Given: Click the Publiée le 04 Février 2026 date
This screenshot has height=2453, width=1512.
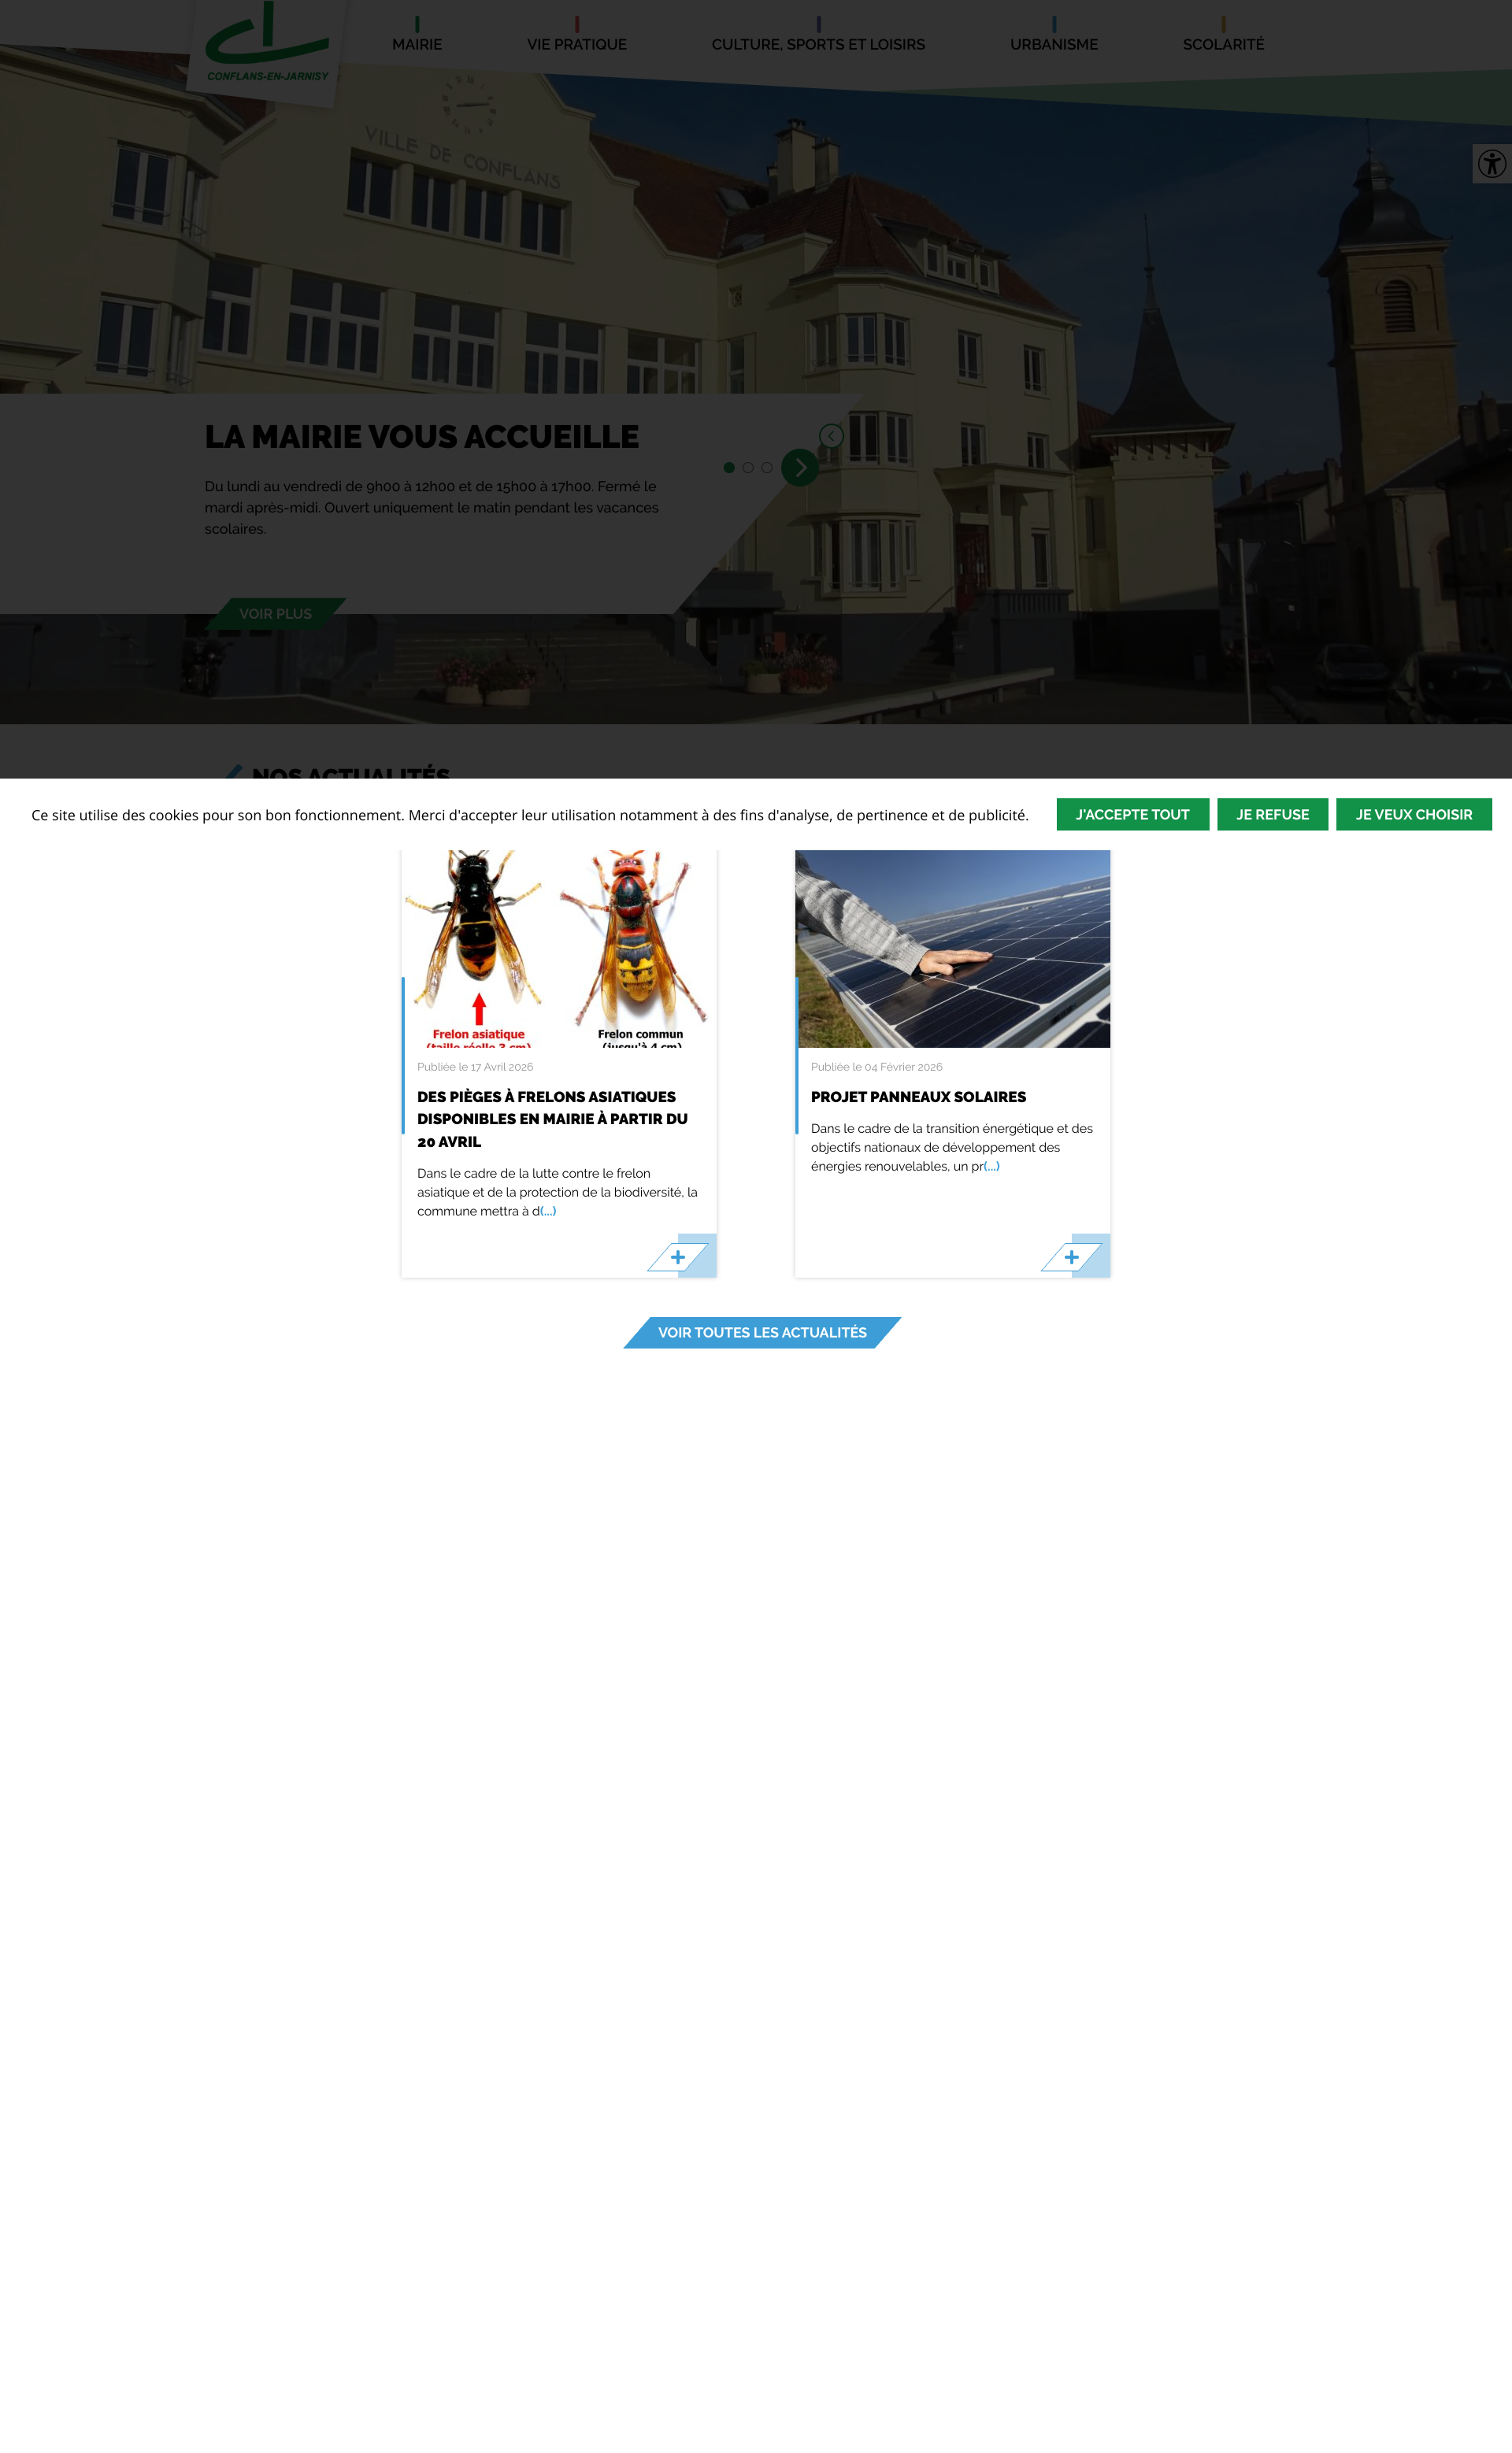Looking at the screenshot, I should (x=876, y=1067).
